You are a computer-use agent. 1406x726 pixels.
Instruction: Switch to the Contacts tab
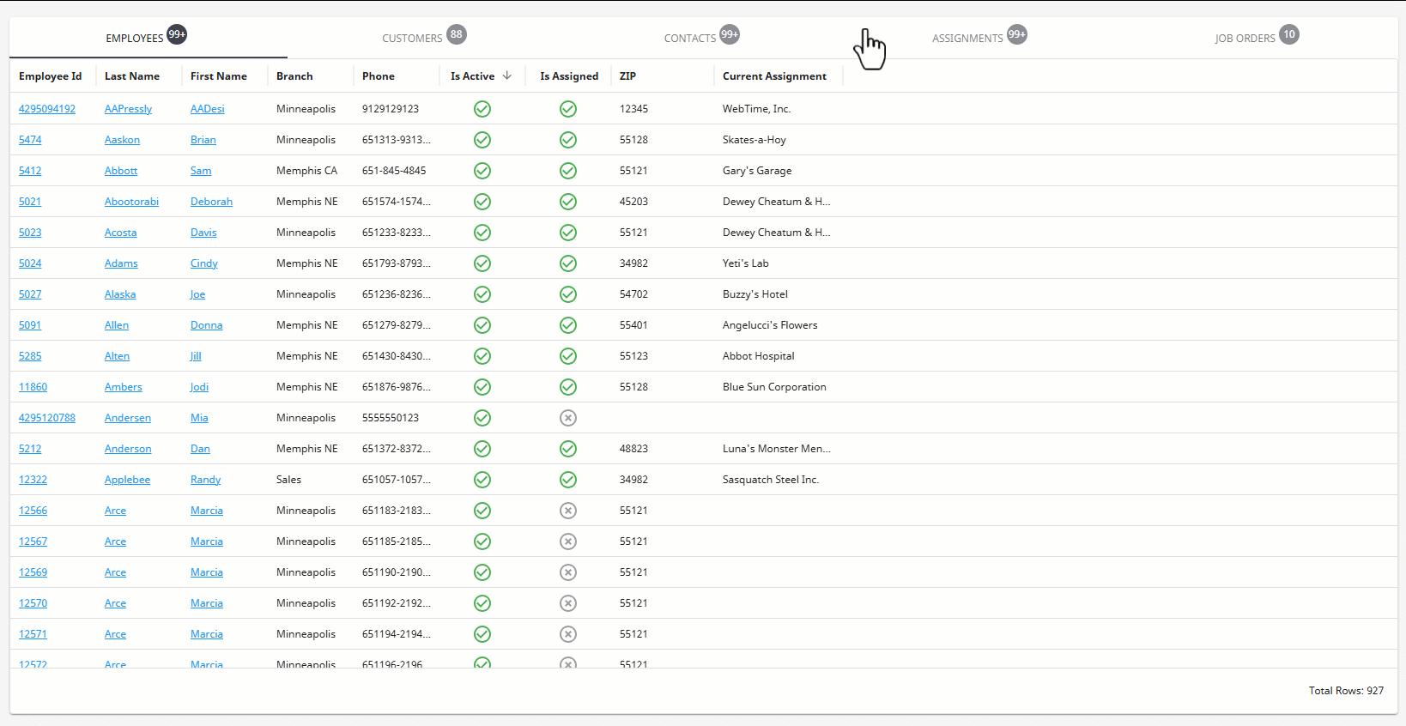pyautogui.click(x=690, y=39)
